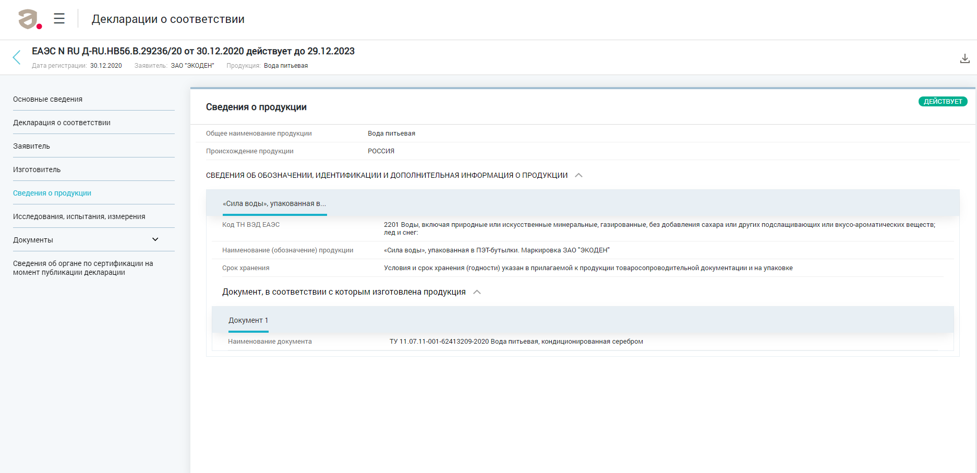Open Декларация о соответствии sidebar item

(62, 123)
